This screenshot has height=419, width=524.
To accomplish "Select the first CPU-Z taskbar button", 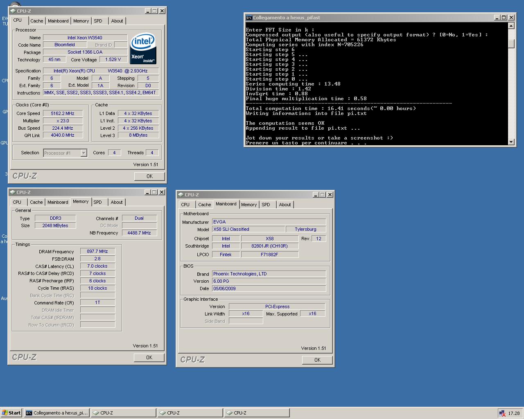I will tap(124, 413).
